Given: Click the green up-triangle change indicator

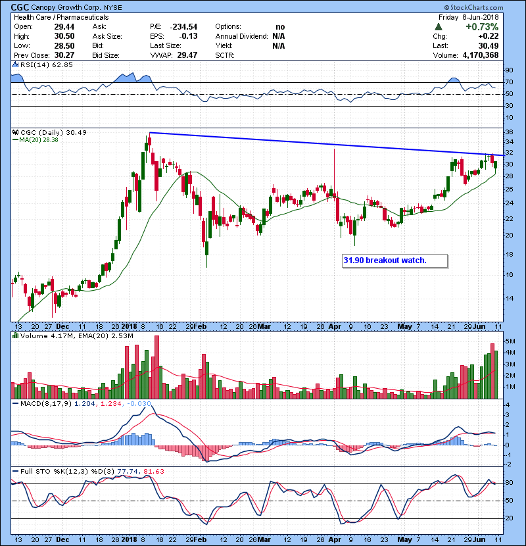Looking at the screenshot, I should click(x=439, y=27).
